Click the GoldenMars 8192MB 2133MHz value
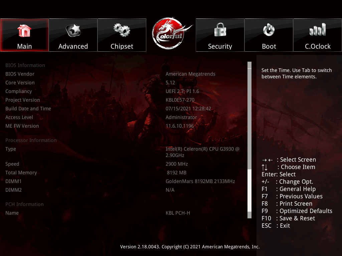 click(x=200, y=181)
